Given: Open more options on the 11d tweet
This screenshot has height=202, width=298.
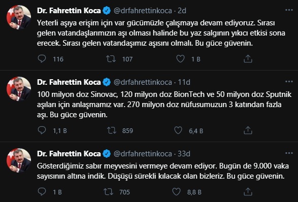Looking at the screenshot, I should pos(289,82).
